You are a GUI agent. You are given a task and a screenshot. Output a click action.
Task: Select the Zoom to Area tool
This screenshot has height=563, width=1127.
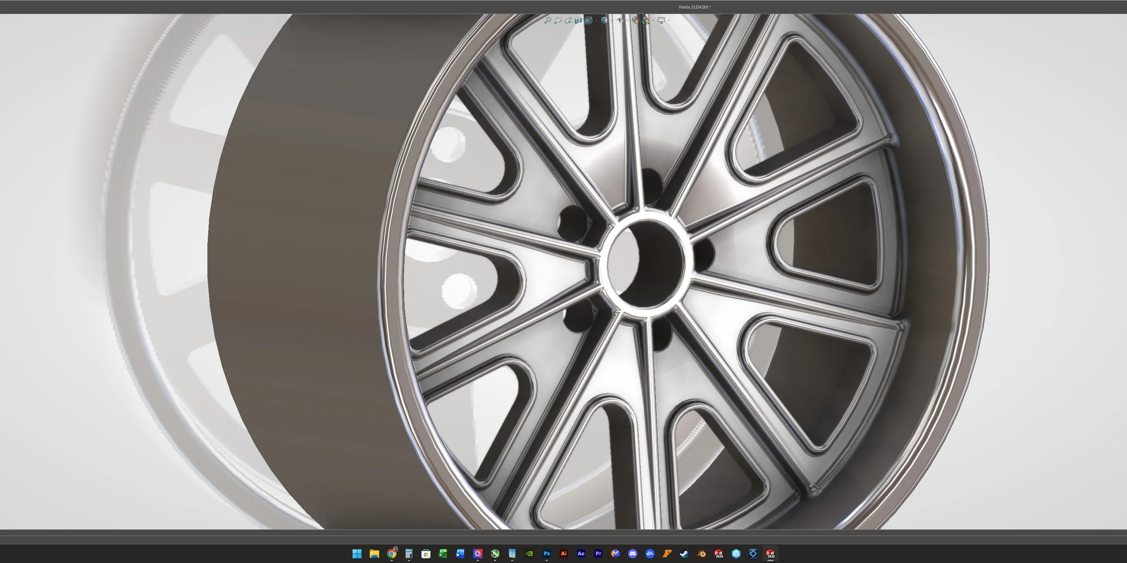click(558, 20)
